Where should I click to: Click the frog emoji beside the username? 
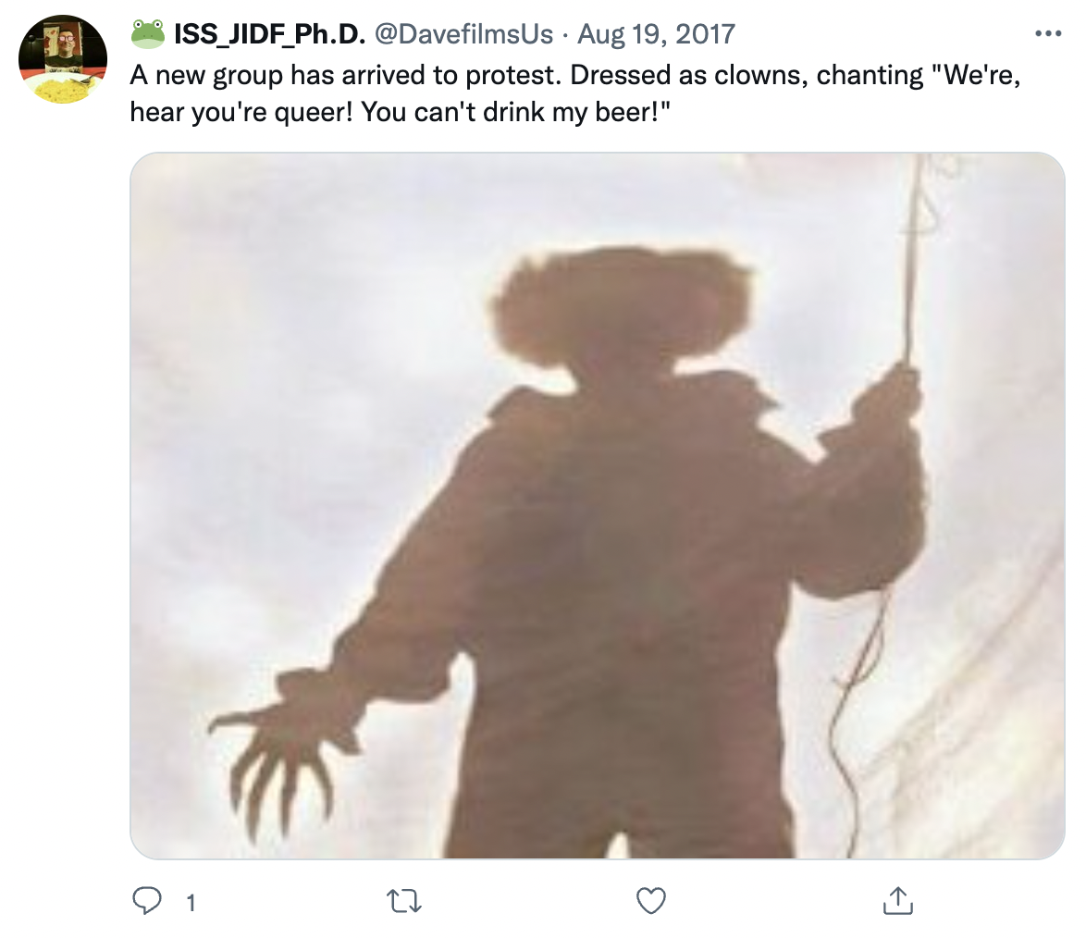pyautogui.click(x=147, y=33)
